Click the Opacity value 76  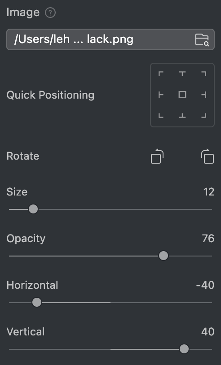(208, 239)
